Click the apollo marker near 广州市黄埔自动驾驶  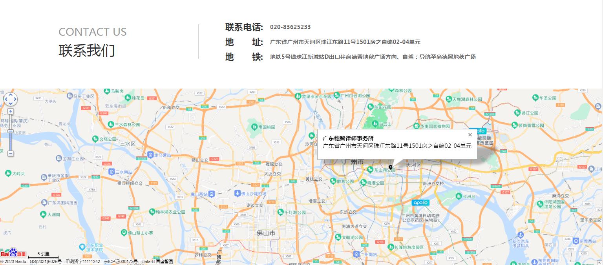pyautogui.click(x=420, y=203)
